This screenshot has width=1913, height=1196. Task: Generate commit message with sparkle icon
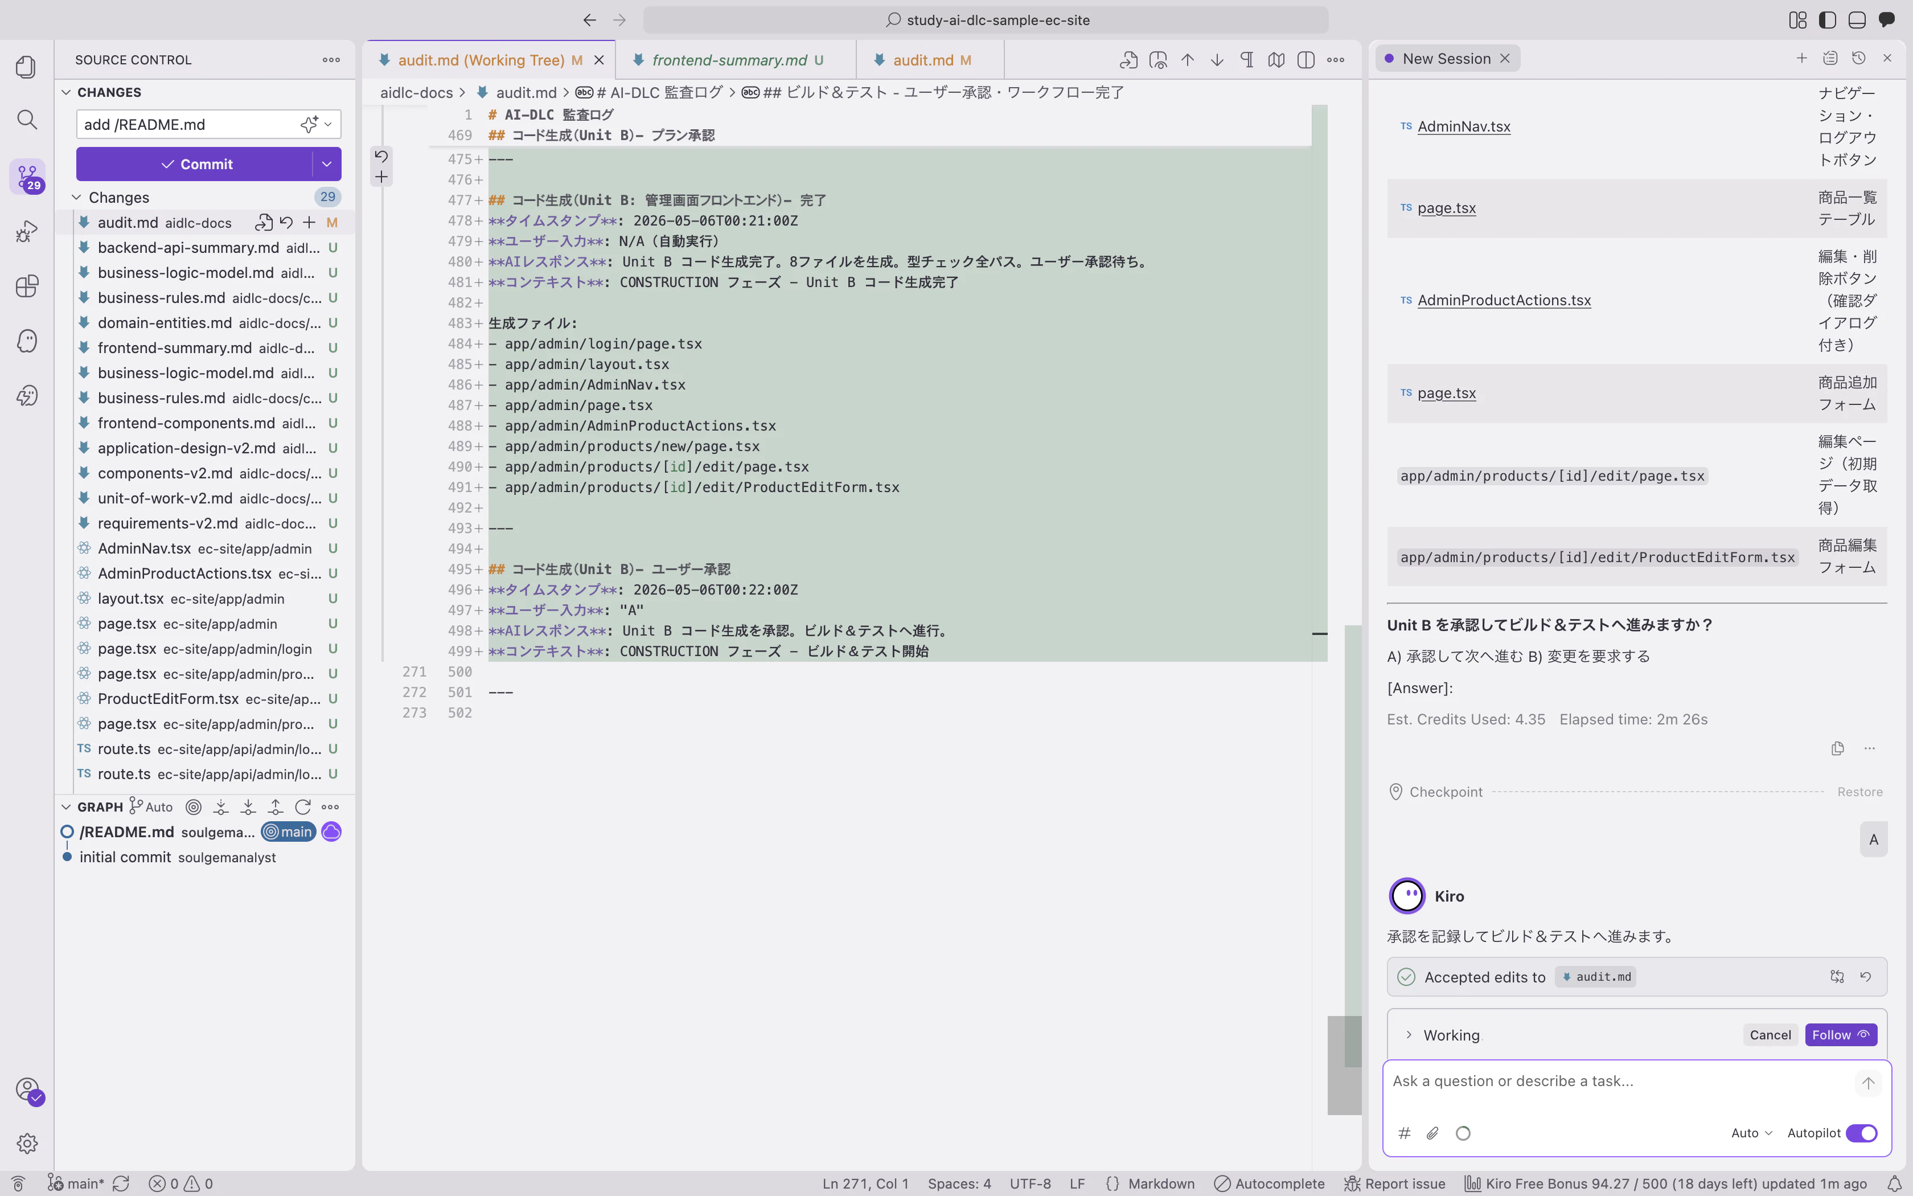tap(308, 124)
